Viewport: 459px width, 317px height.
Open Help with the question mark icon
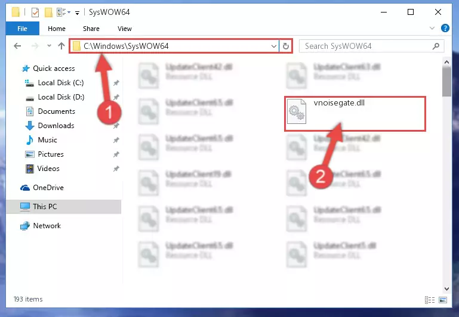coord(445,28)
